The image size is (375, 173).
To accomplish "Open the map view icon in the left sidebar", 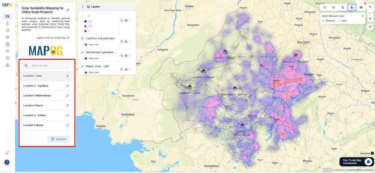I will point(7,16).
